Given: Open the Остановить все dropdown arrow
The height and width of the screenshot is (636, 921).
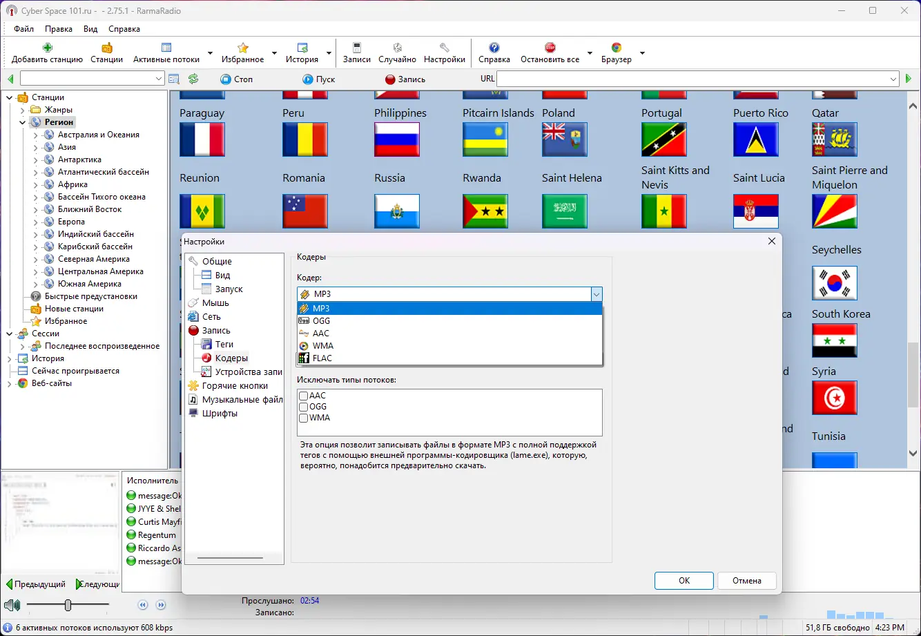Looking at the screenshot, I should coord(590,53).
